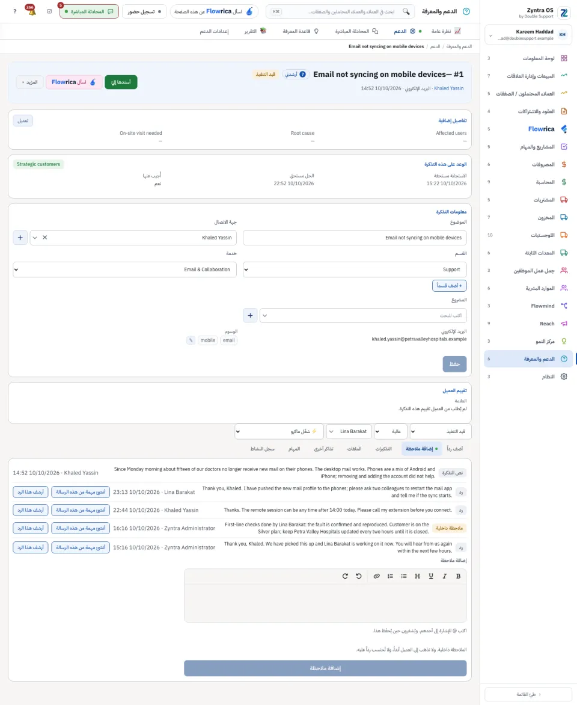
Task: Toggle the تسجيل حضور check-in button
Action: (144, 11)
